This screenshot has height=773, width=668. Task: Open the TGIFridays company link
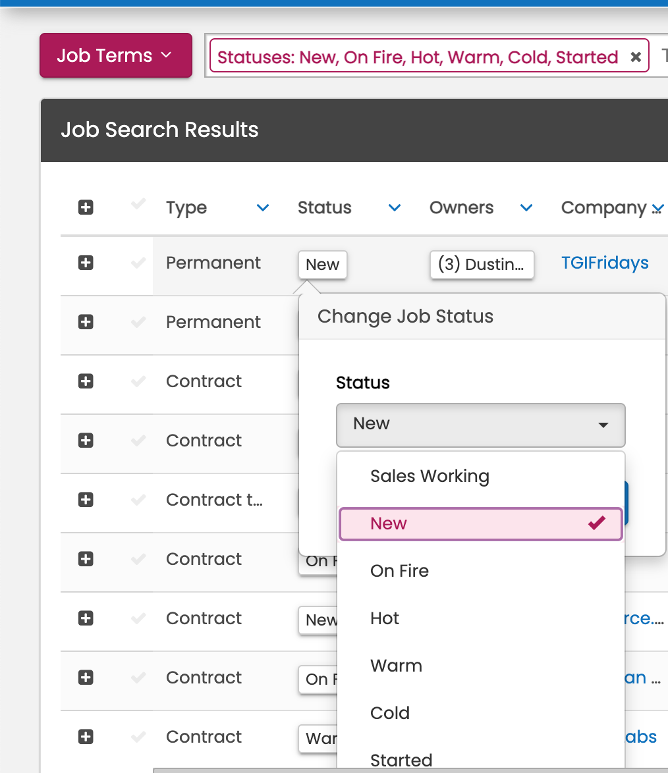(604, 263)
